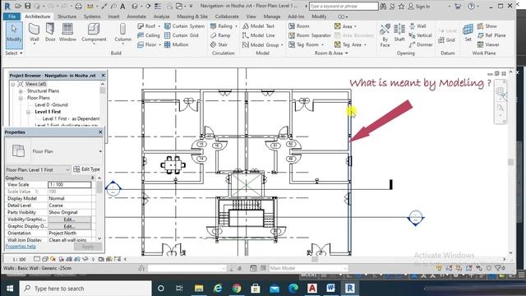
Task: Open the Floor Plan: Level 1 First instance dropdown
Action: pos(38,170)
